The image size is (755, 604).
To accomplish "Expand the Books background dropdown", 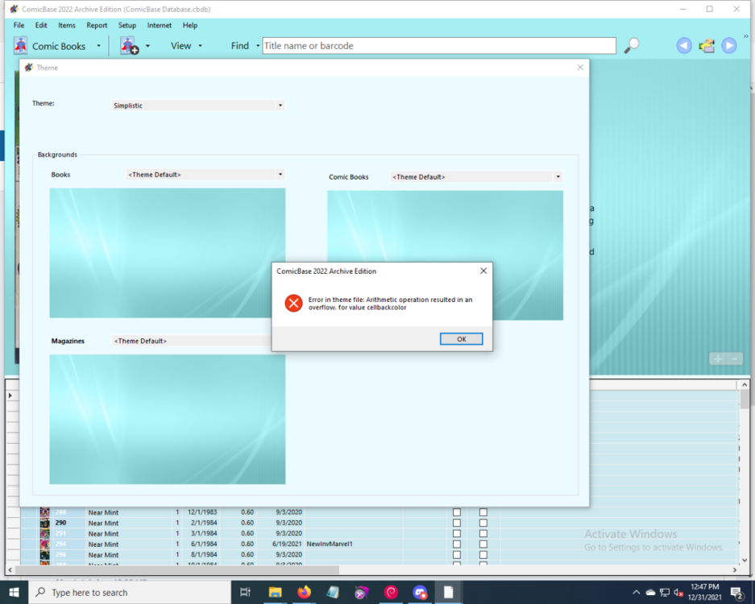I will 205,175.
